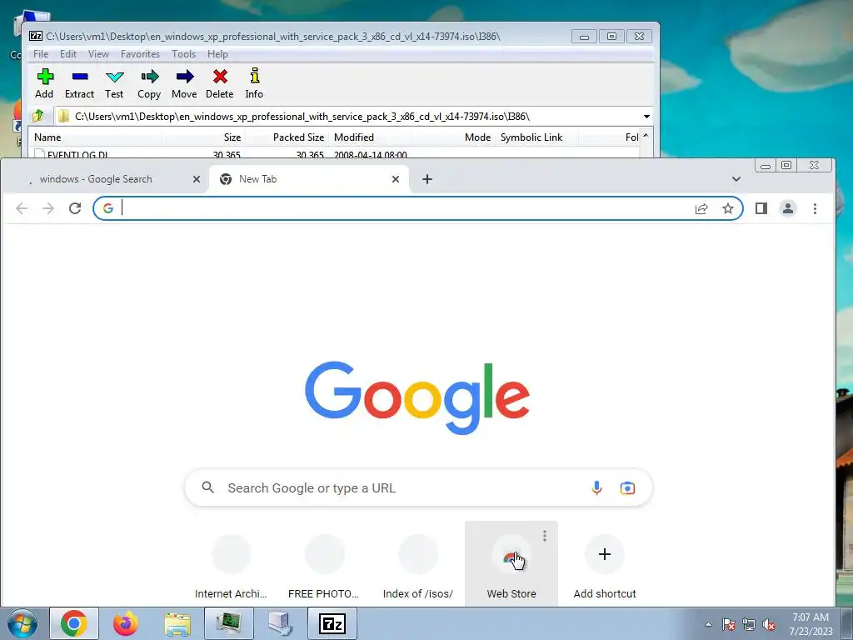Sort 7-Zip list by Packed Size column

click(x=287, y=137)
